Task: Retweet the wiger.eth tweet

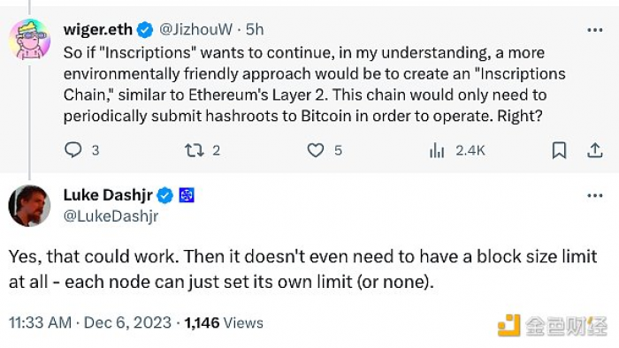Action: (x=195, y=150)
